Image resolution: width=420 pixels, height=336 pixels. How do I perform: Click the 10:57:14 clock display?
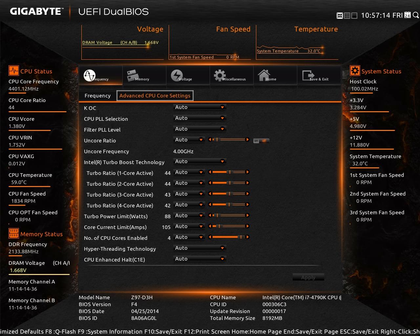coord(375,15)
